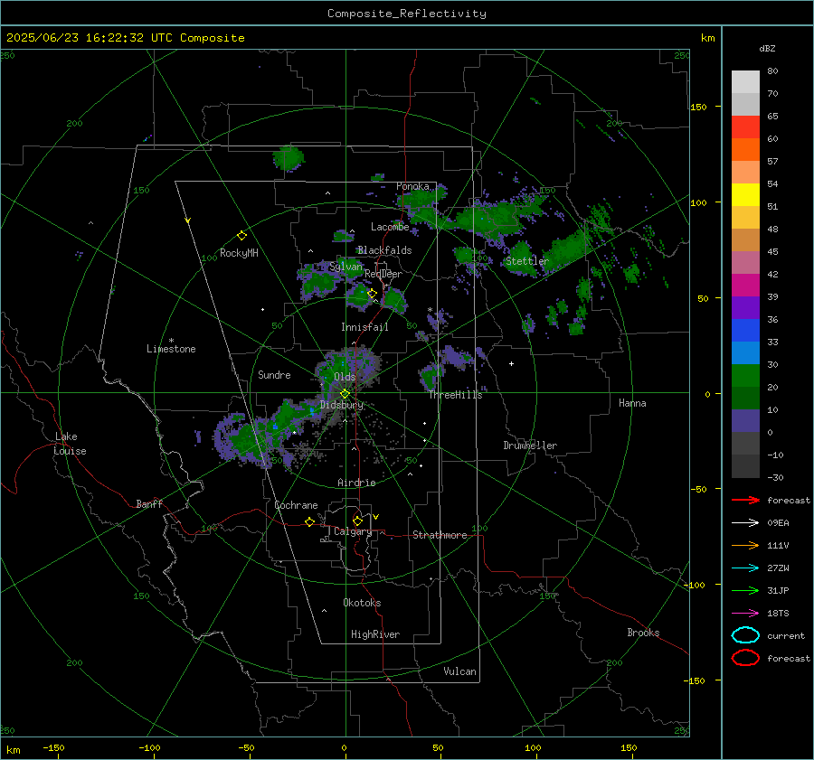814x760 pixels.
Task: Click the yellow diamond marker above Calgary
Action: (x=357, y=521)
